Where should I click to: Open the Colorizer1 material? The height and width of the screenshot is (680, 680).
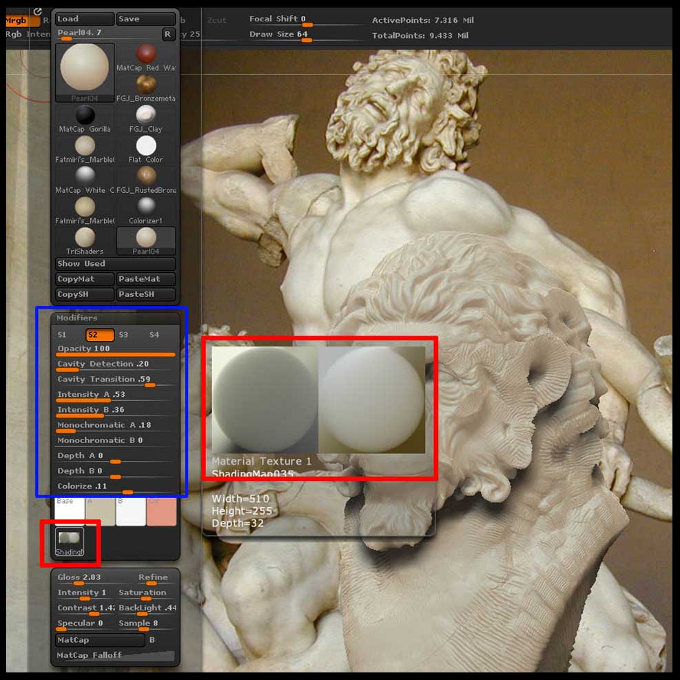click(x=145, y=207)
